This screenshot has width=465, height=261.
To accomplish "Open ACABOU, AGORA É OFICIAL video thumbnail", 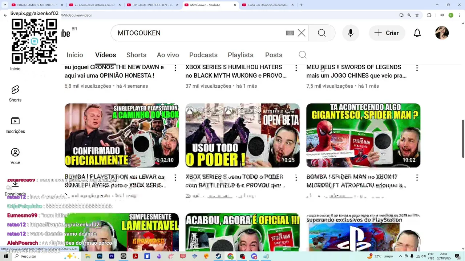I will [243, 232].
